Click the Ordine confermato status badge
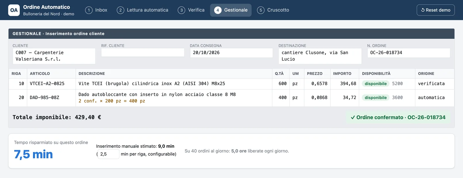 tap(398, 117)
